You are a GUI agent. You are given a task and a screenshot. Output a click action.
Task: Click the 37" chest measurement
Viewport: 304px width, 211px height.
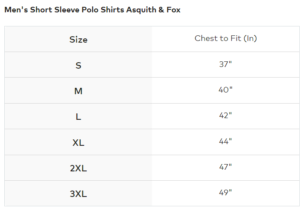pyautogui.click(x=225, y=64)
